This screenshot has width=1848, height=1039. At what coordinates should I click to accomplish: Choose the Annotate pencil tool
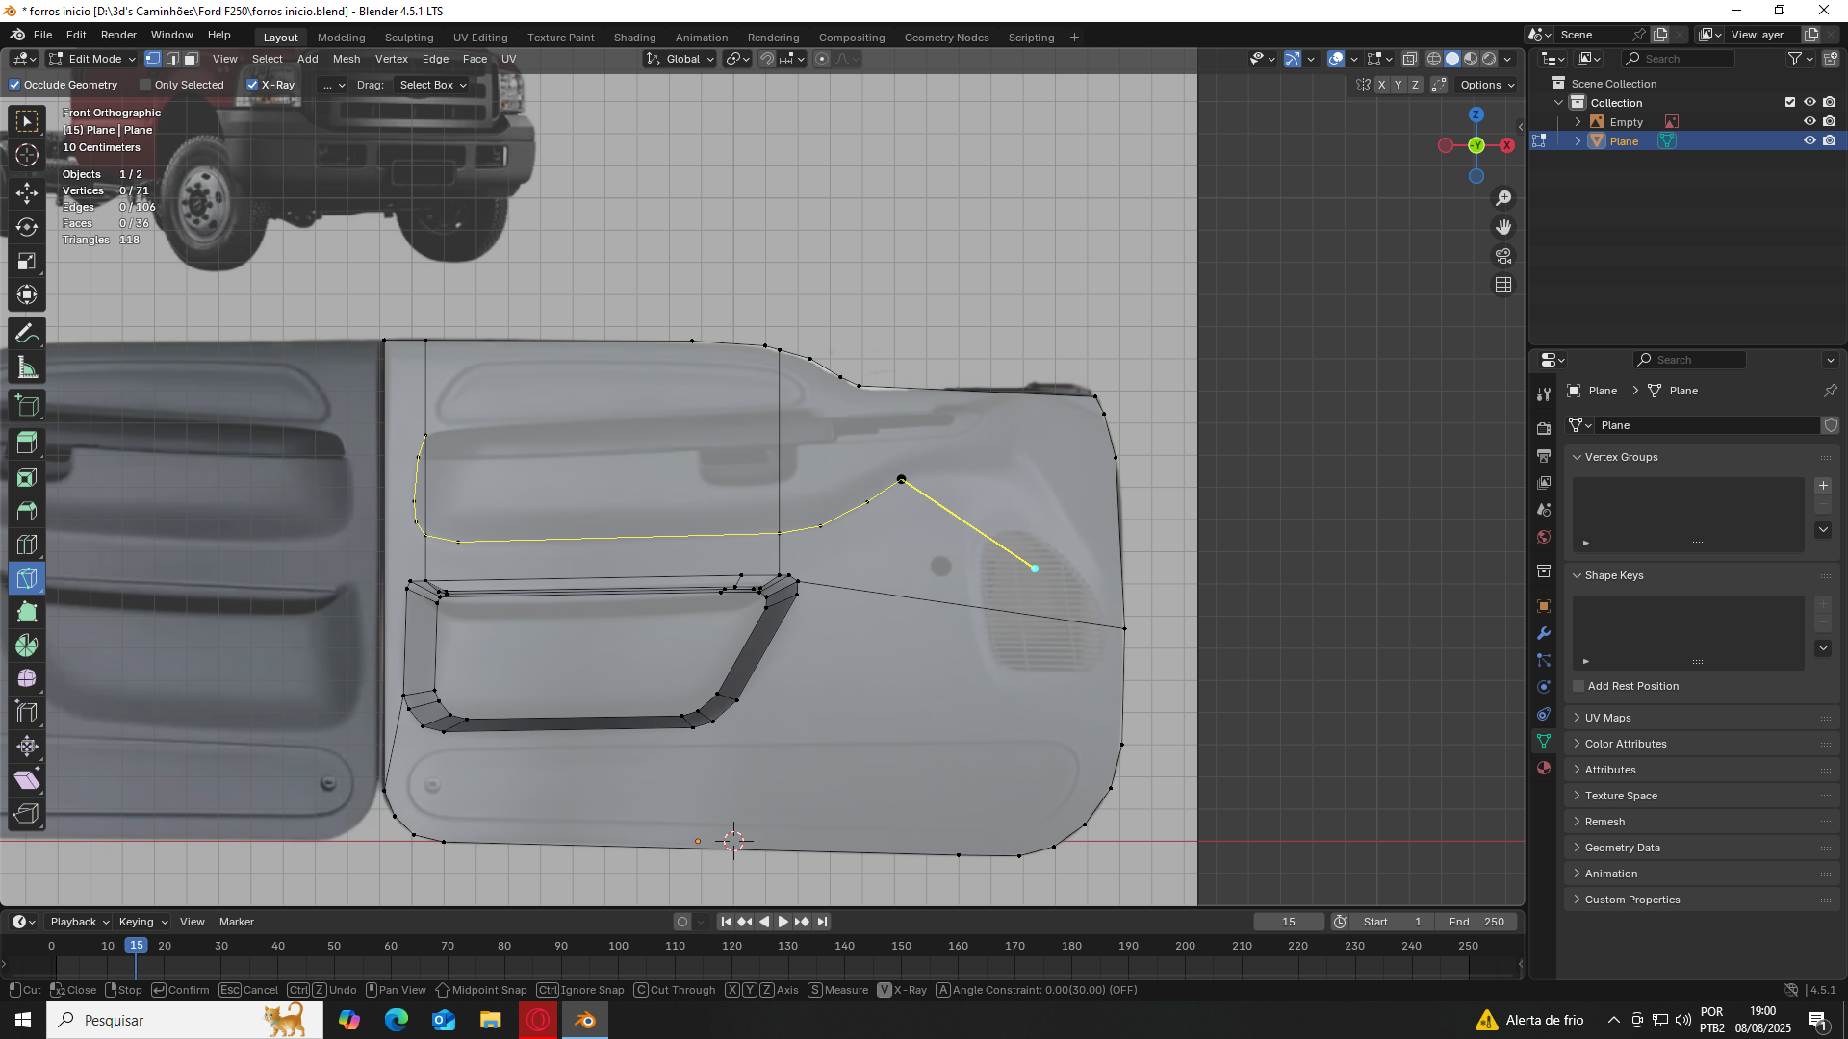[27, 334]
